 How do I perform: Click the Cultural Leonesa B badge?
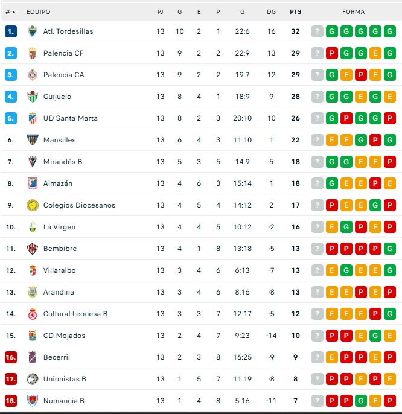[33, 314]
